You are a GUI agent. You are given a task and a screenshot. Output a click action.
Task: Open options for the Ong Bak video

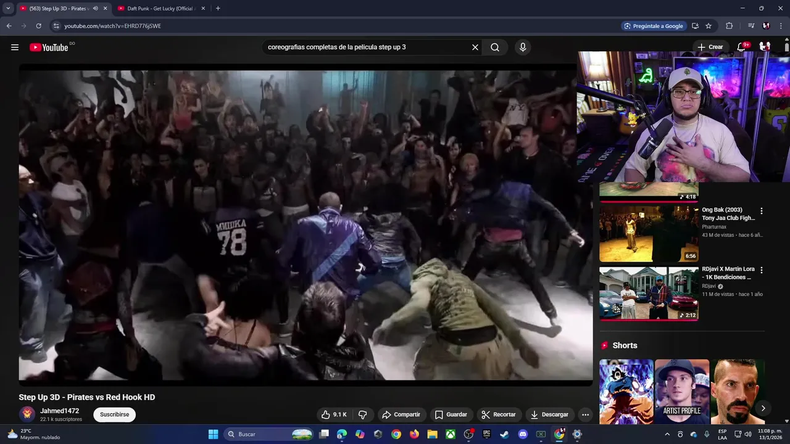tap(761, 210)
